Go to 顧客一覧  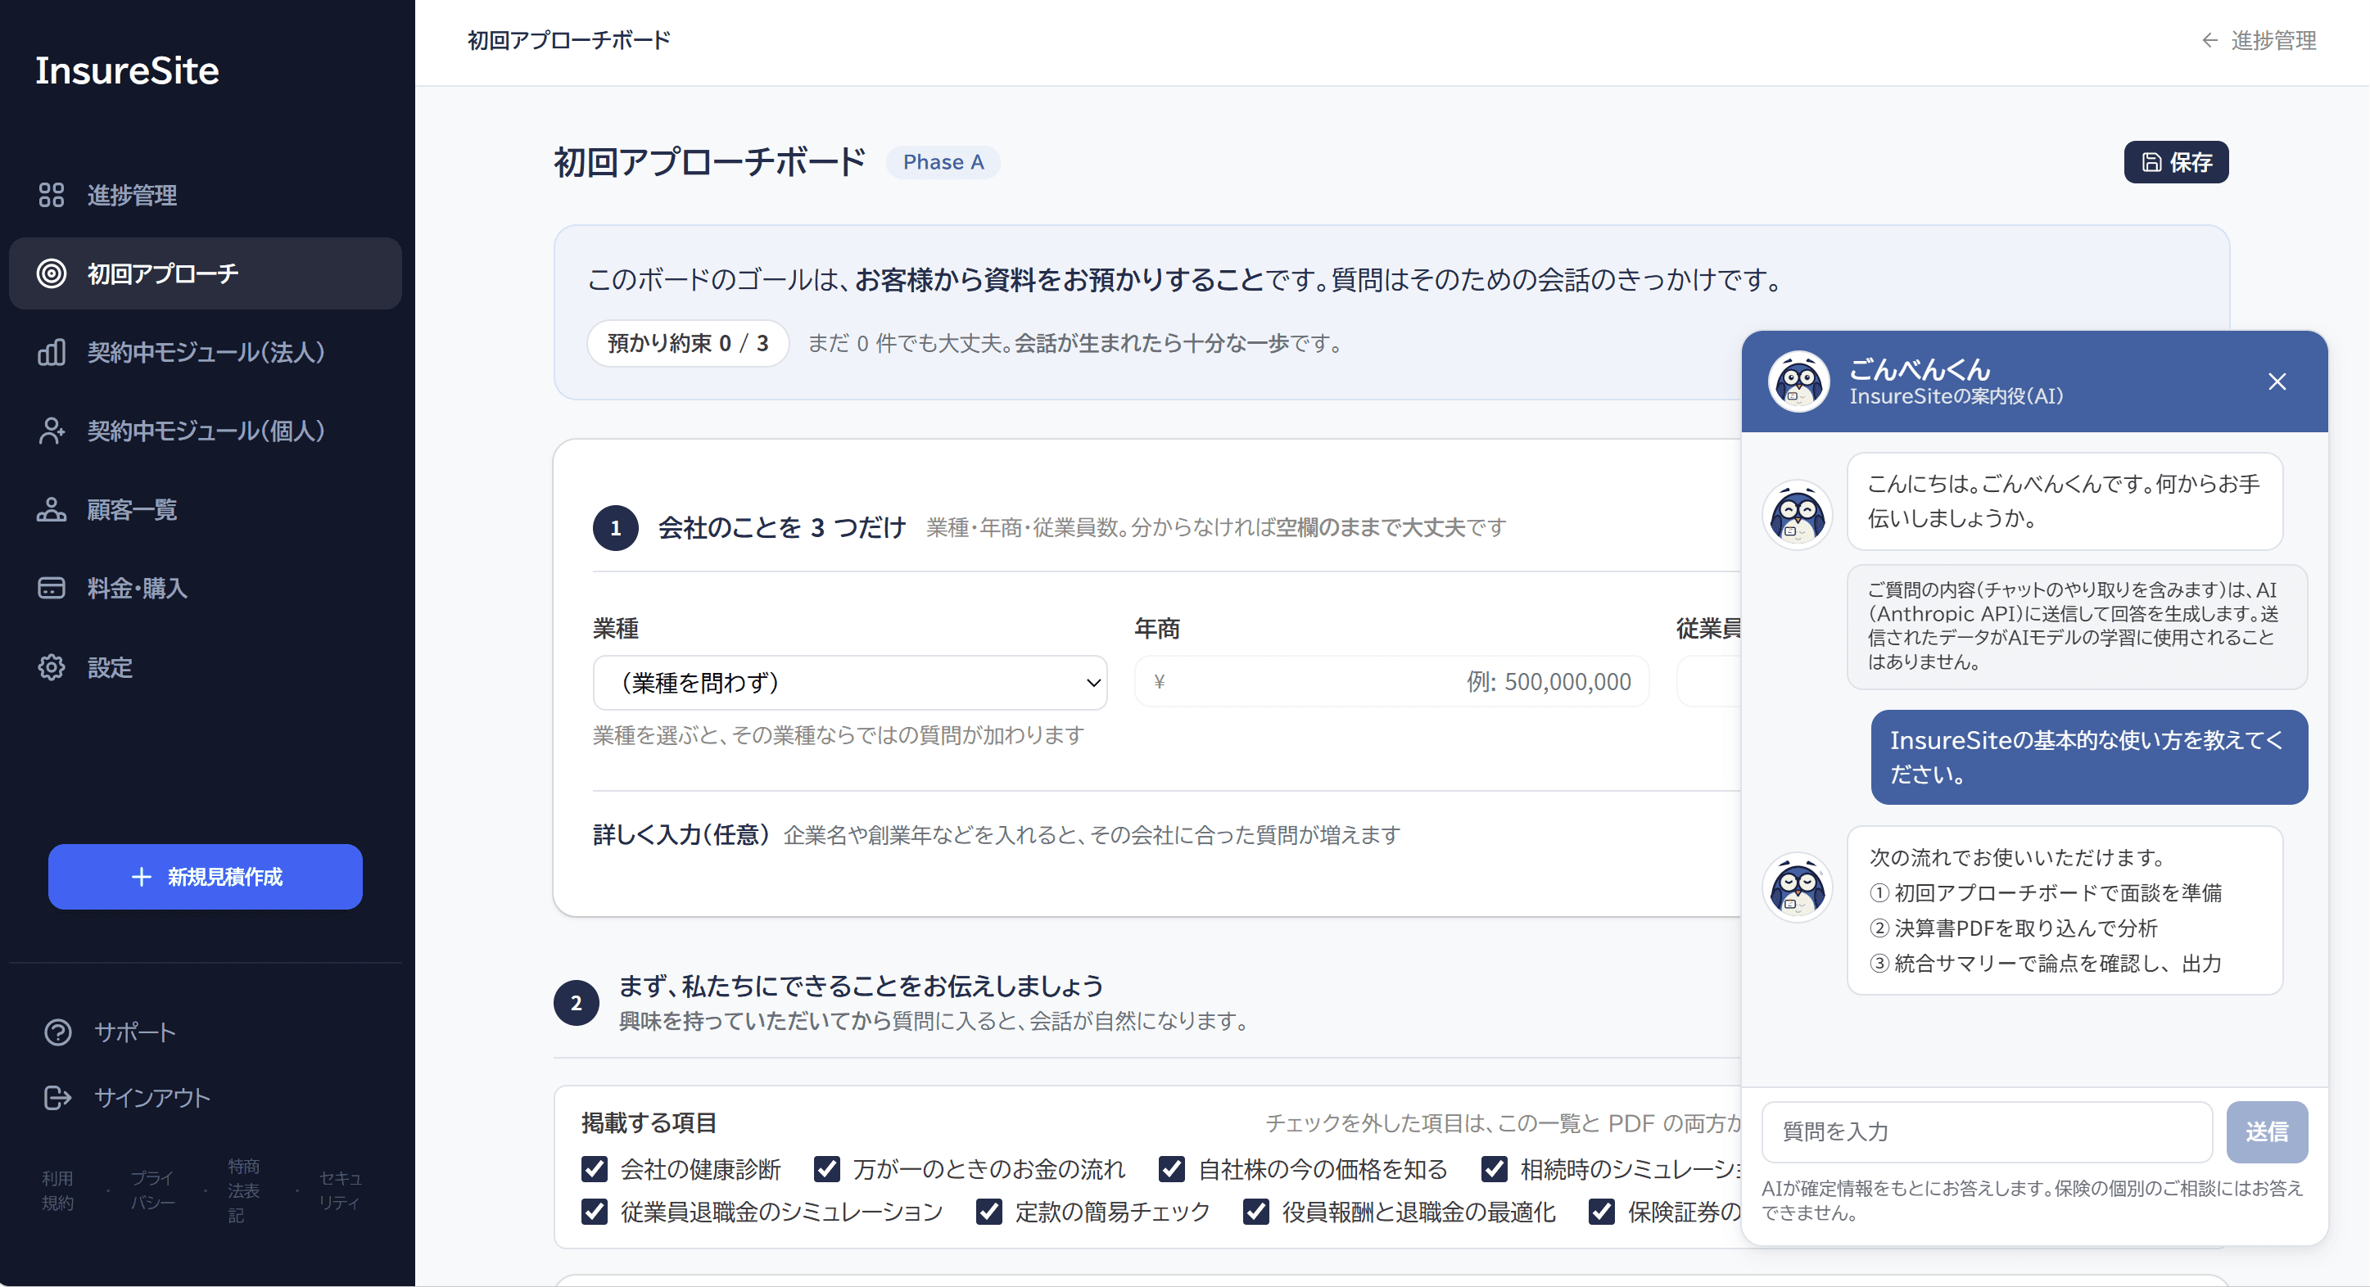[206, 510]
